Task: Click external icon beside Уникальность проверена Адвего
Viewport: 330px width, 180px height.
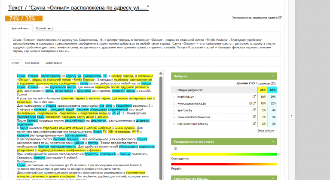Action: (280, 18)
